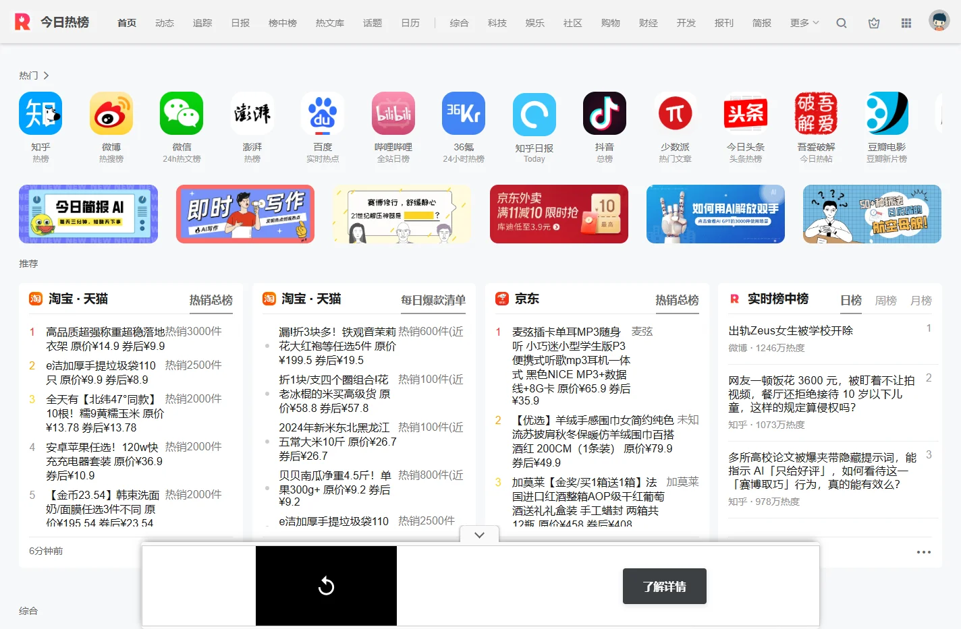Open the 即时写作 banner
961x629 pixels.
pyautogui.click(x=246, y=214)
